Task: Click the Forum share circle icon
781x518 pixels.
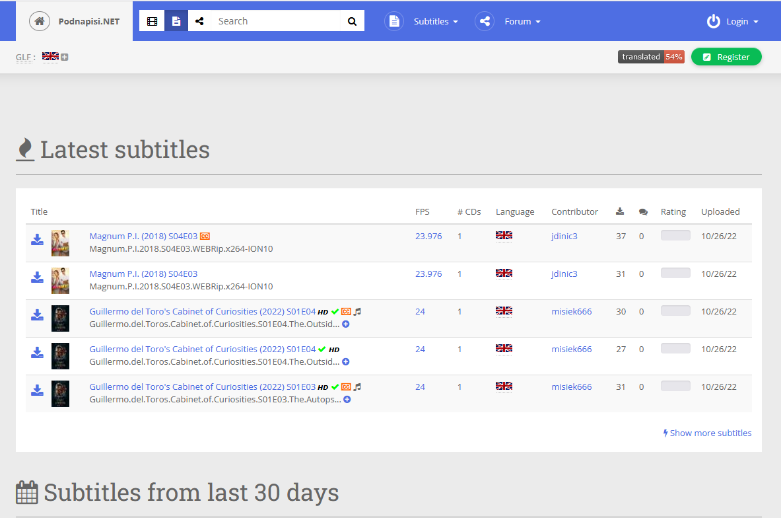Action: [485, 21]
